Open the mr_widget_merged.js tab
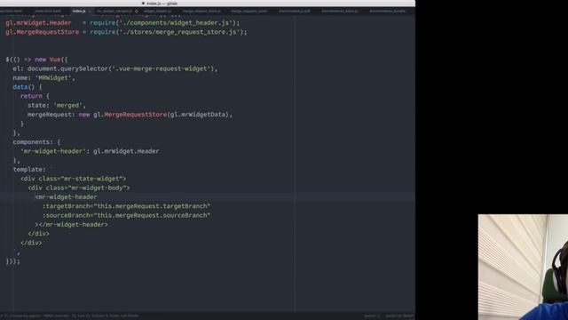Image resolution: width=568 pixels, height=320 pixels. tap(114, 12)
